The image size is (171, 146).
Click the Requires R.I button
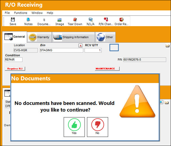tap(15, 69)
